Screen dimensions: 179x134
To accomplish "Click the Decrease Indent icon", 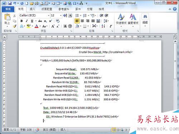I will [101, 16].
